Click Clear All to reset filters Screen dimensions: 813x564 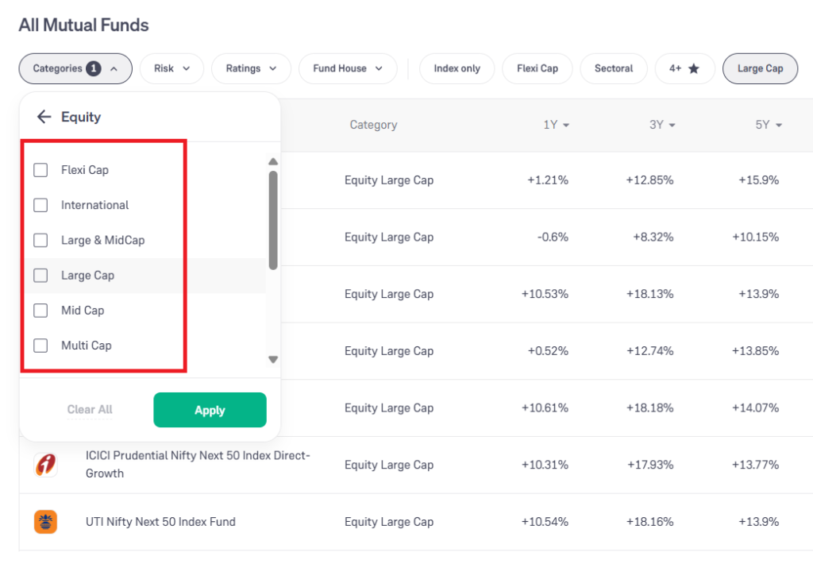tap(90, 409)
